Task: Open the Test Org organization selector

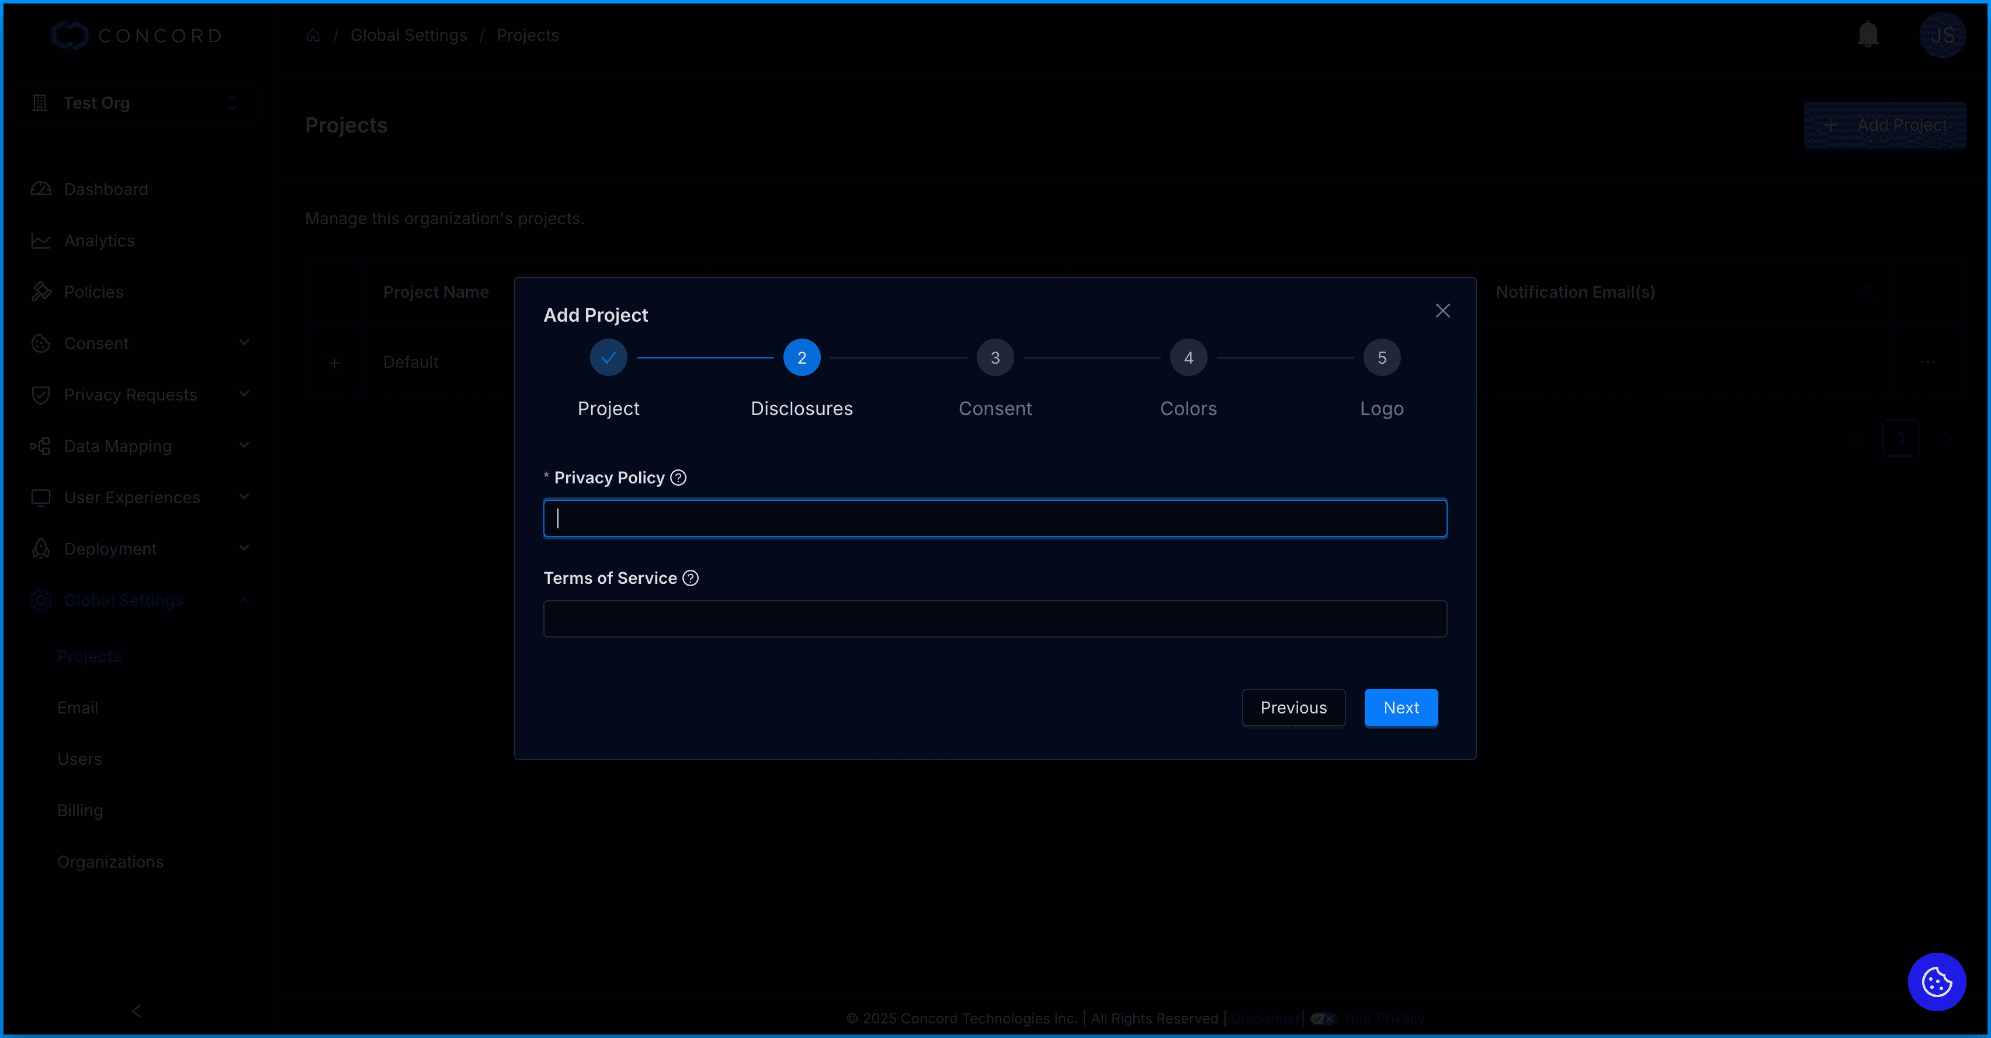Action: click(136, 103)
